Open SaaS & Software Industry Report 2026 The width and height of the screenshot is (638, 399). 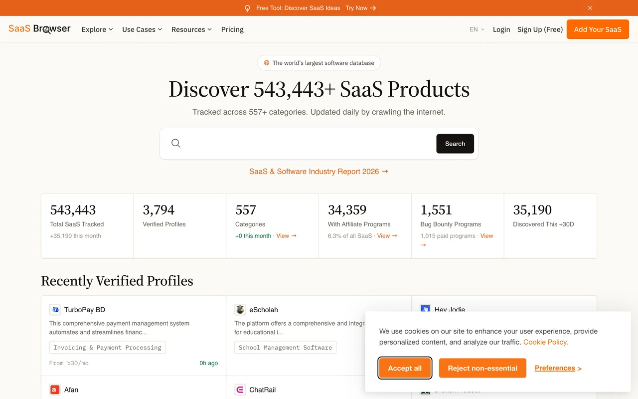(x=319, y=171)
